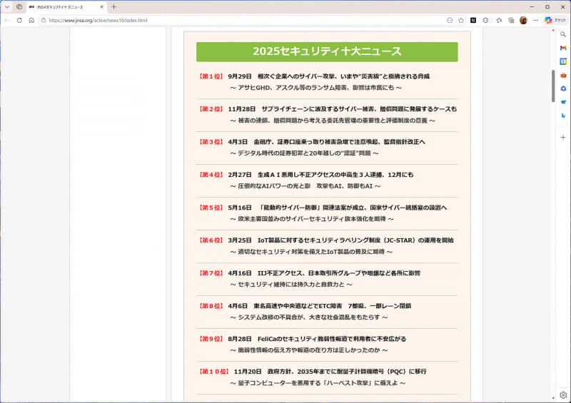Click the scrollbar down arrow
The width and height of the screenshot is (571, 403).
[553, 398]
